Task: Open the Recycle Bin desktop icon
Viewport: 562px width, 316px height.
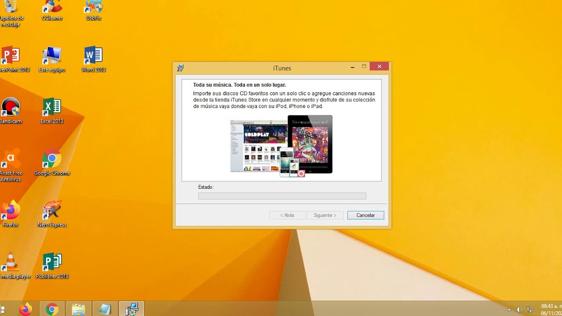Action: pyautogui.click(x=11, y=13)
